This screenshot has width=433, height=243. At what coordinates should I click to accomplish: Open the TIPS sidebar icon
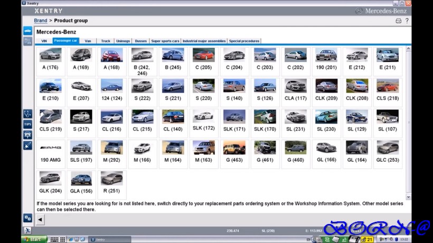pos(27,124)
